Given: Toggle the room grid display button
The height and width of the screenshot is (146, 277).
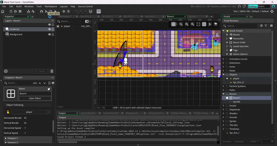Looking at the screenshot, I should (x=174, y=24).
